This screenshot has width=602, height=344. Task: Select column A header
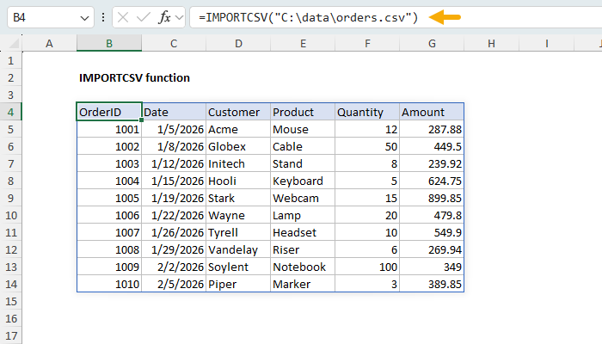click(x=49, y=43)
